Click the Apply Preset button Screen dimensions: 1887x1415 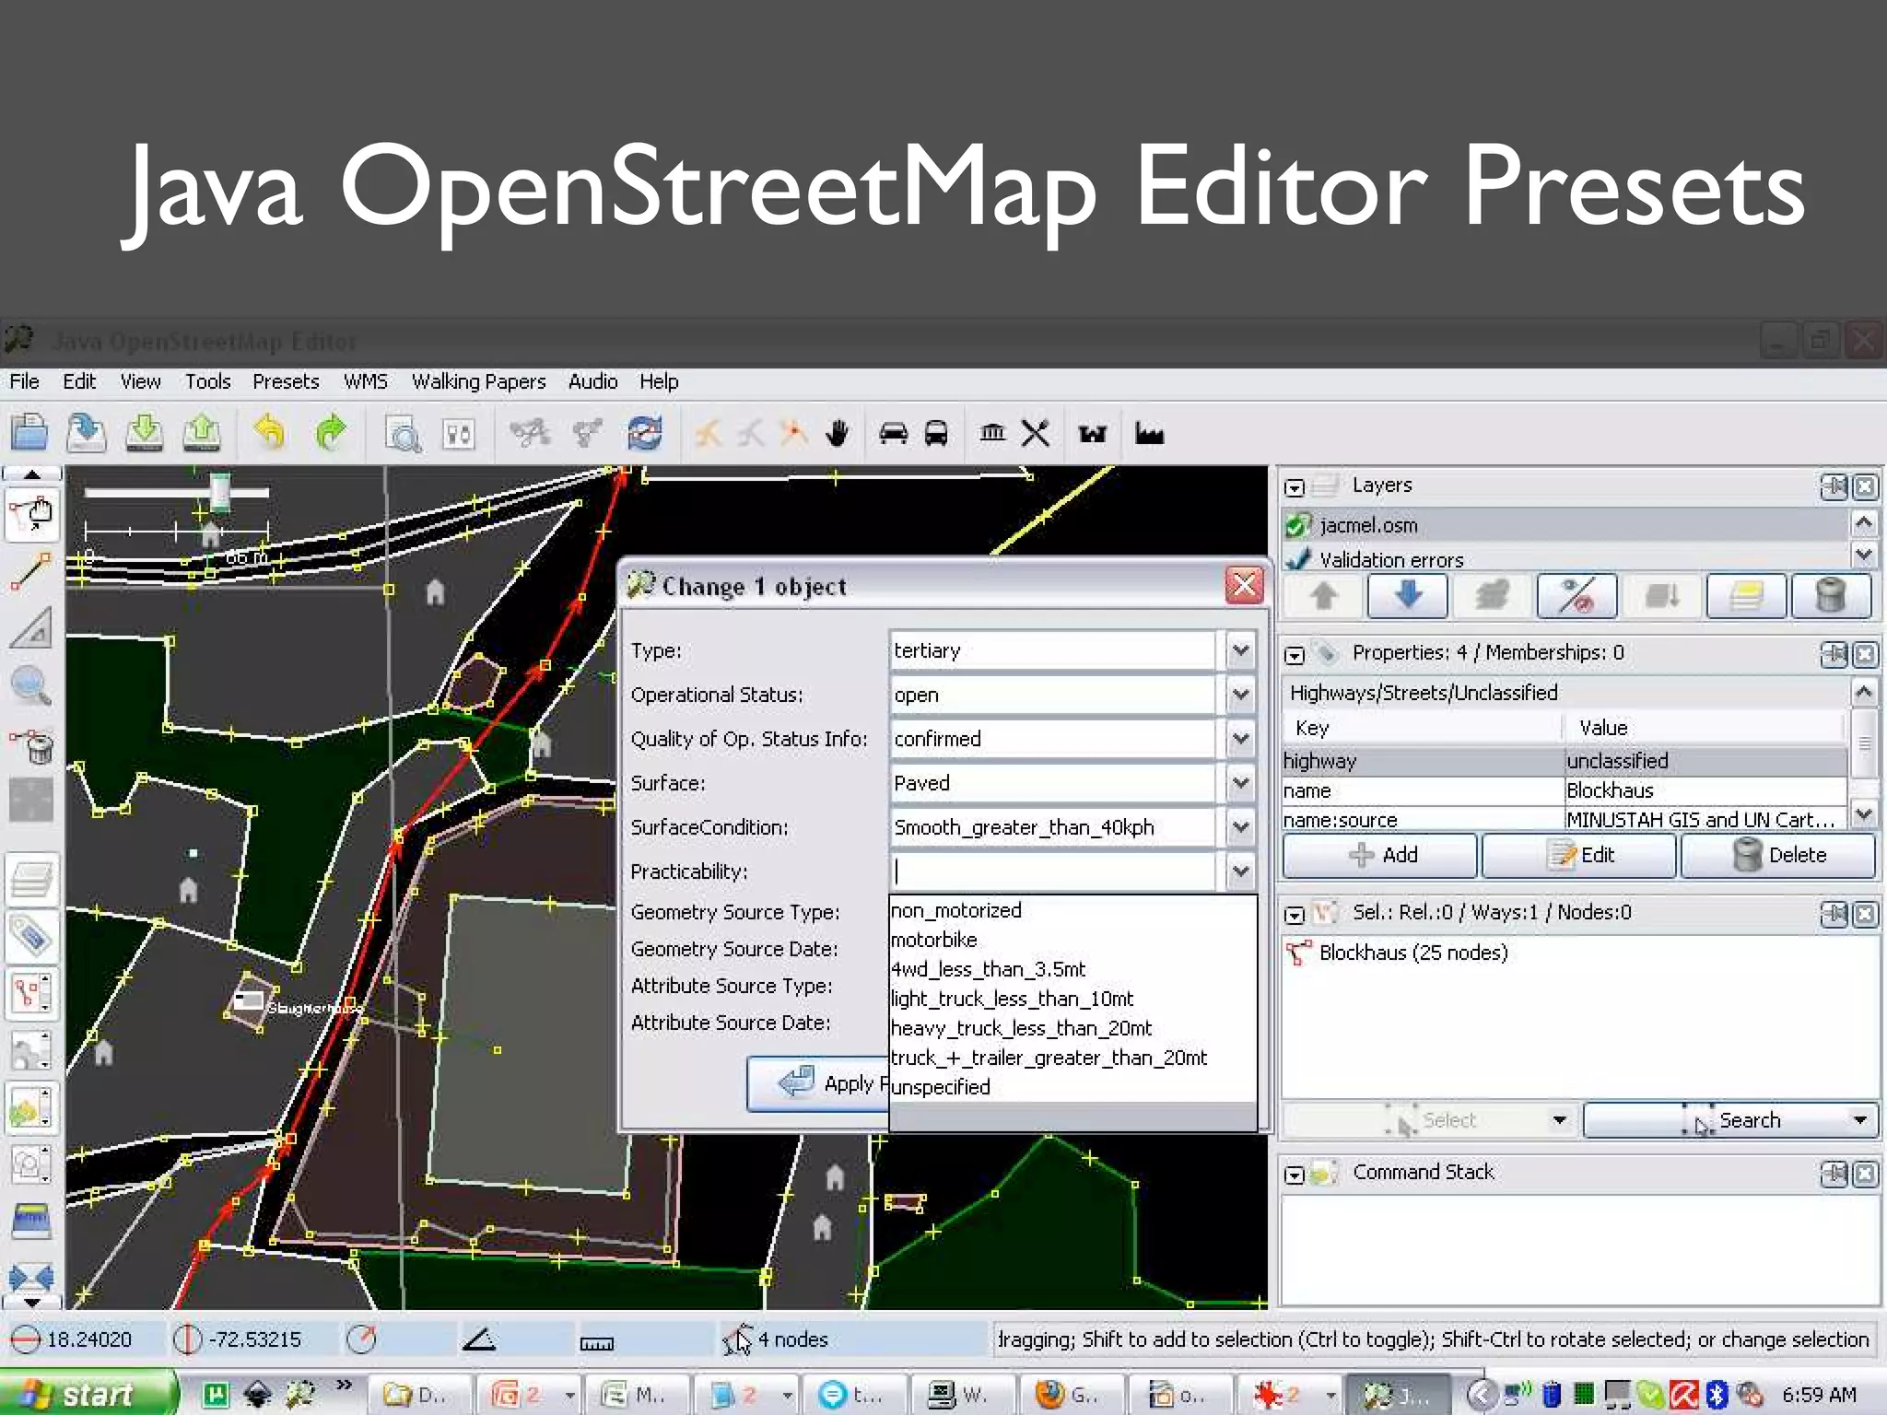[818, 1083]
